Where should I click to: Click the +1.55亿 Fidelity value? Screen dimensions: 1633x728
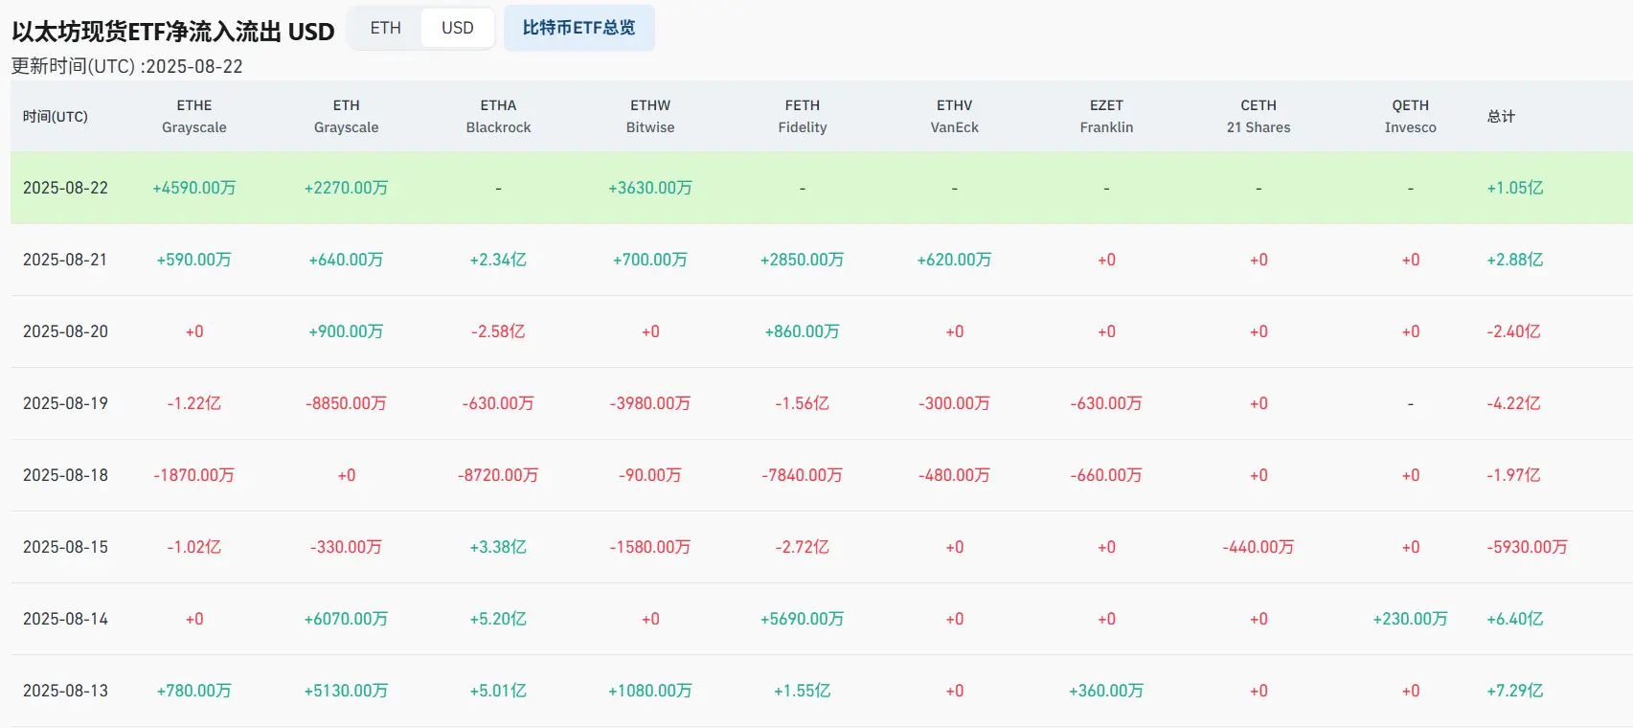803,691
